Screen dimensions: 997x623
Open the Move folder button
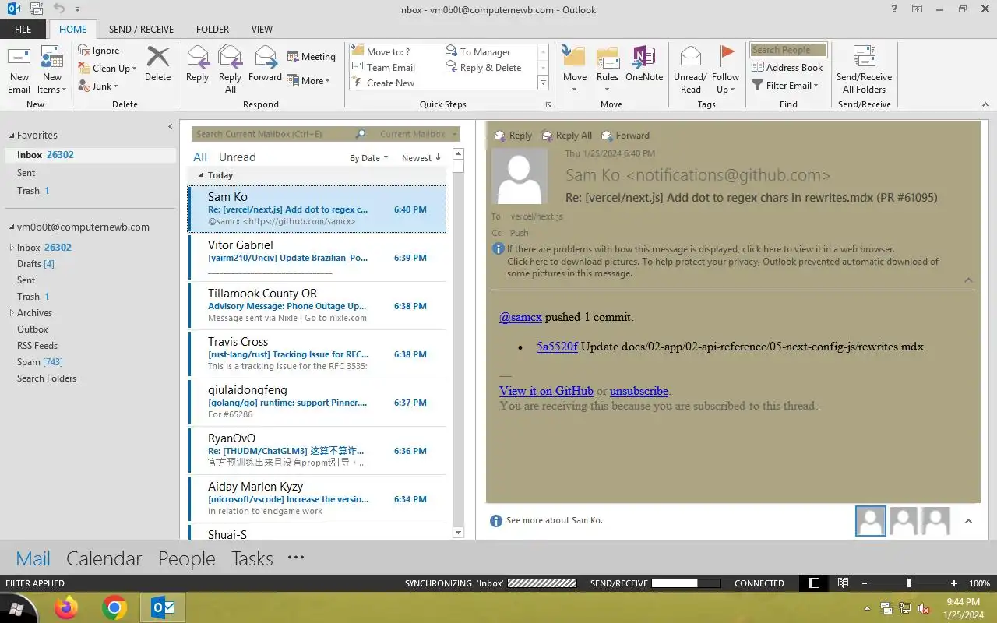(x=575, y=69)
